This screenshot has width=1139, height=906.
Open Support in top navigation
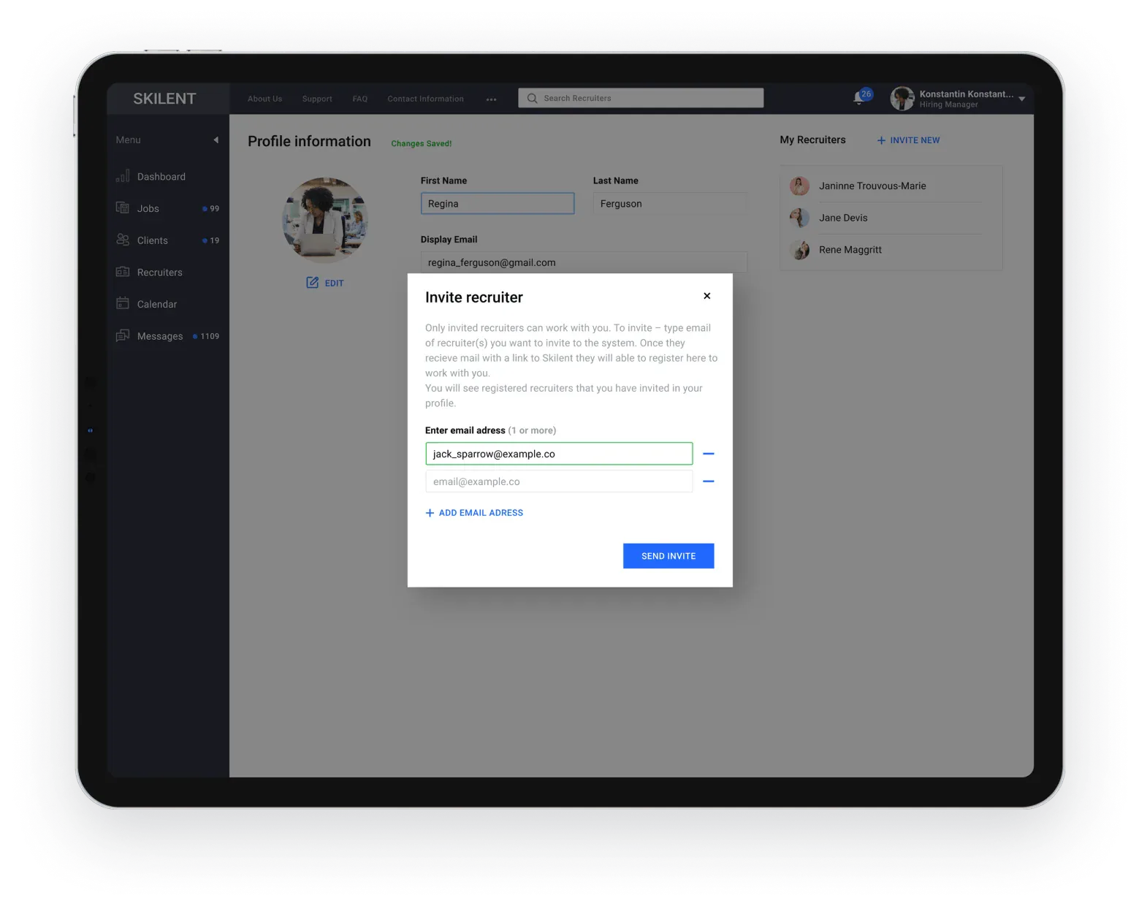click(317, 99)
